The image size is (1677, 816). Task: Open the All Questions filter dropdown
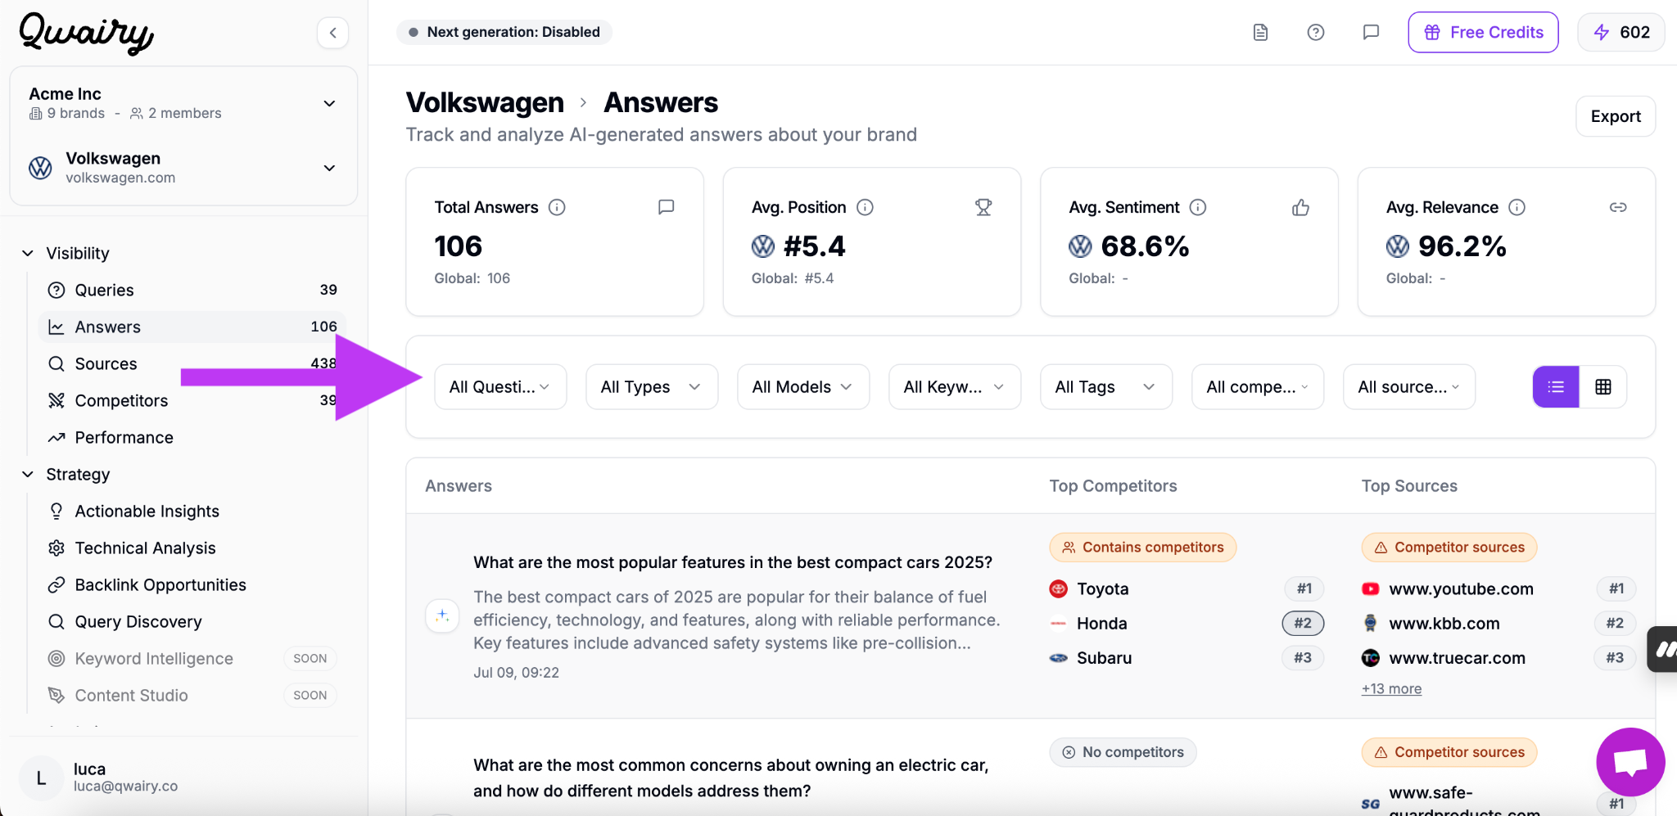[500, 387]
